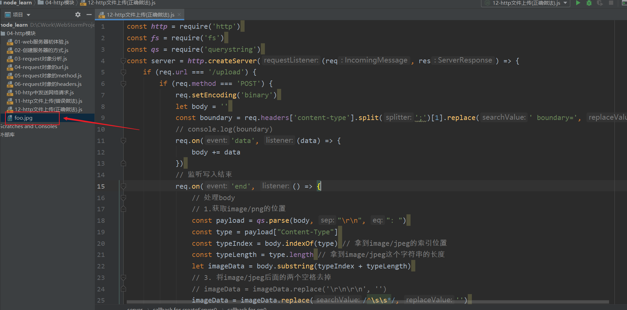The height and width of the screenshot is (310, 627).
Task: Click project view icon beside 项目 label
Action: pyautogui.click(x=7, y=15)
